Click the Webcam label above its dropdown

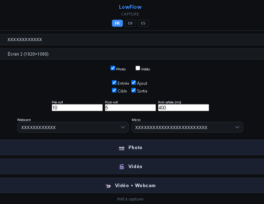pyautogui.click(x=24, y=120)
